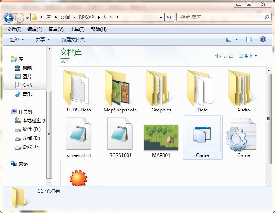Toggle the preview pane
Viewport: 275px width, 213px height.
click(249, 39)
